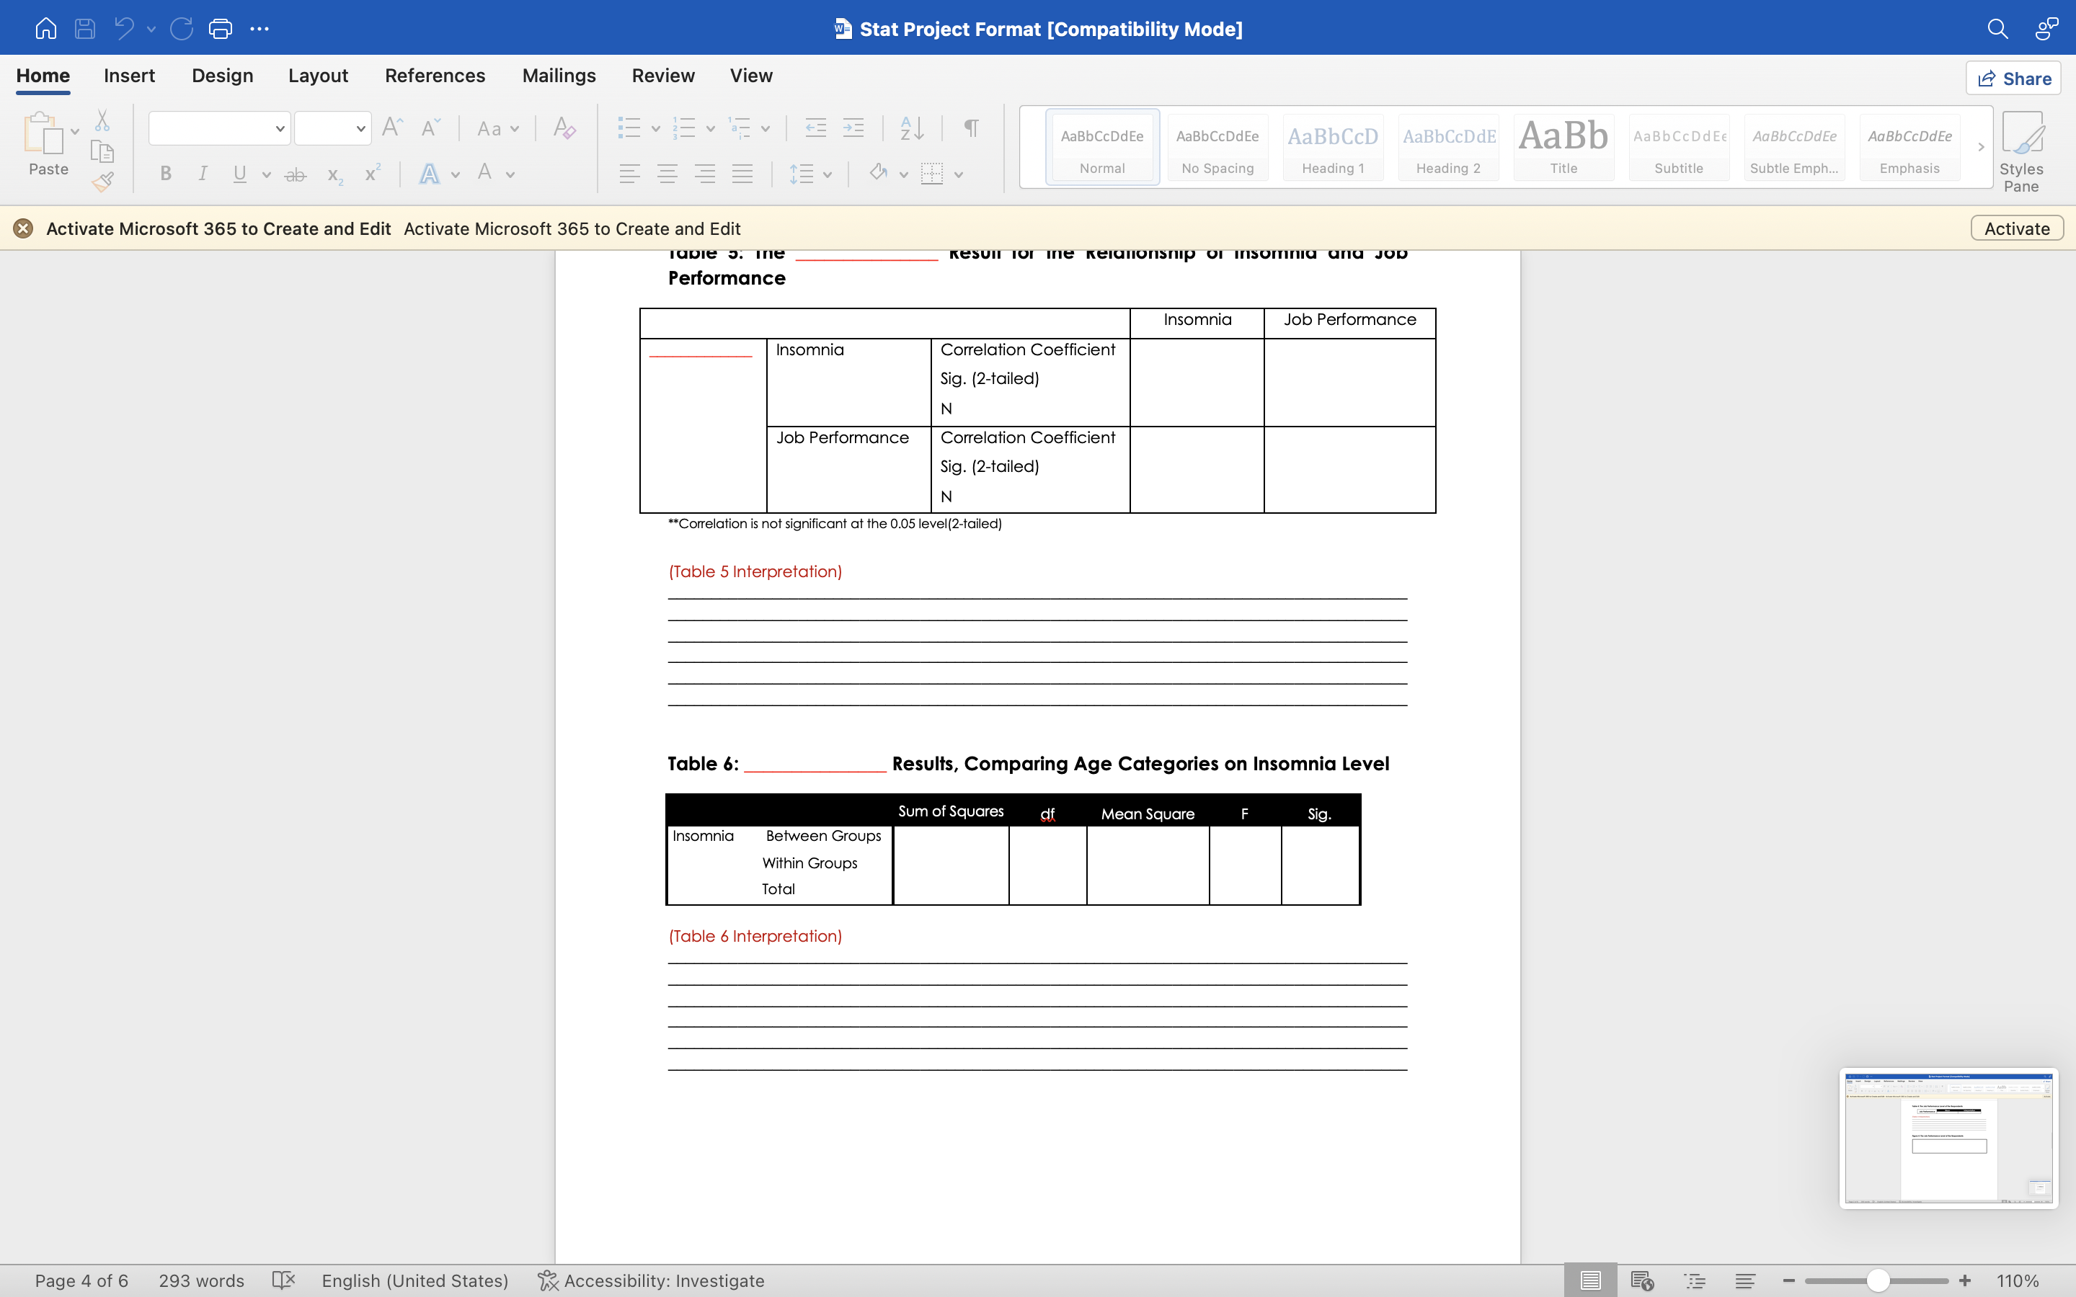Click the Share button
This screenshot has width=2076, height=1297.
[x=2013, y=78]
